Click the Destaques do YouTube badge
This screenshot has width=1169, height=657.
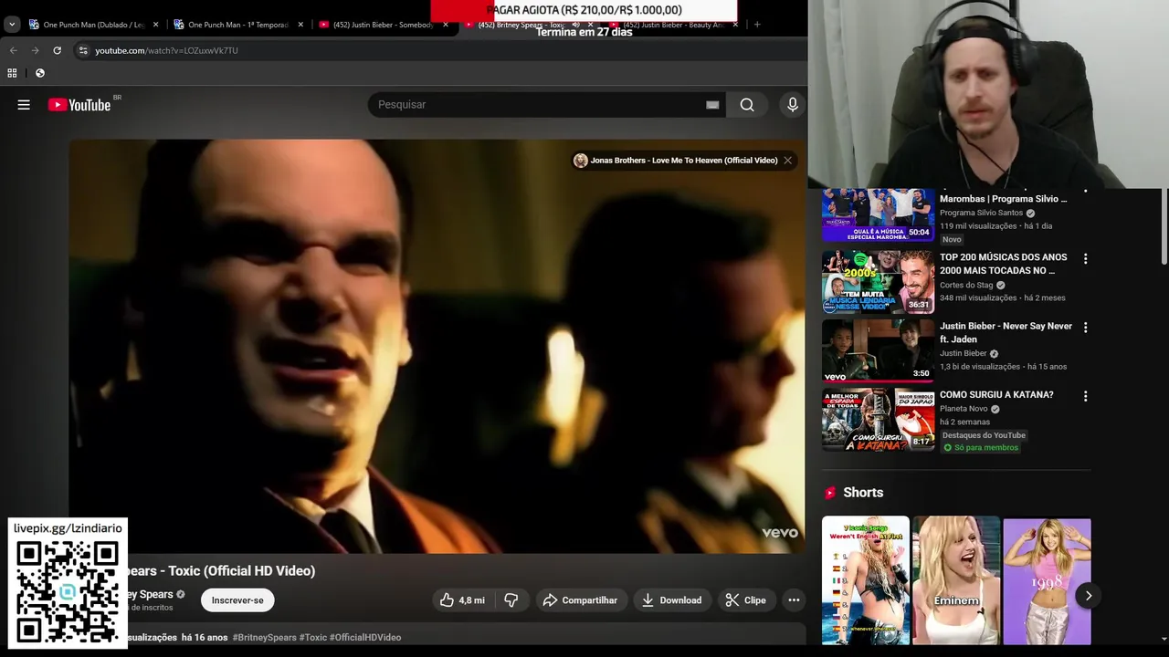click(x=984, y=435)
